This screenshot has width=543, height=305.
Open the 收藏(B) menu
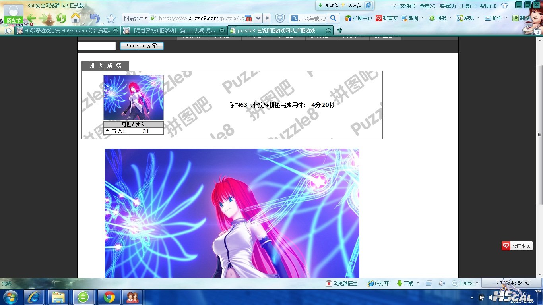(x=448, y=6)
